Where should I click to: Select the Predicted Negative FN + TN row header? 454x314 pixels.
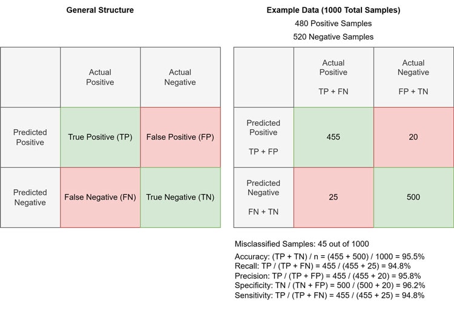coord(263,197)
